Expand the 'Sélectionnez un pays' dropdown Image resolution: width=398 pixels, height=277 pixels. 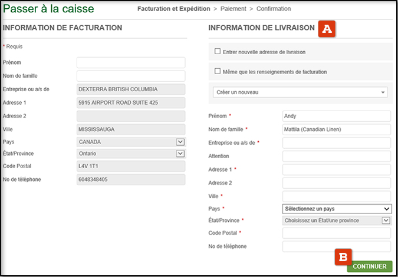click(337, 209)
